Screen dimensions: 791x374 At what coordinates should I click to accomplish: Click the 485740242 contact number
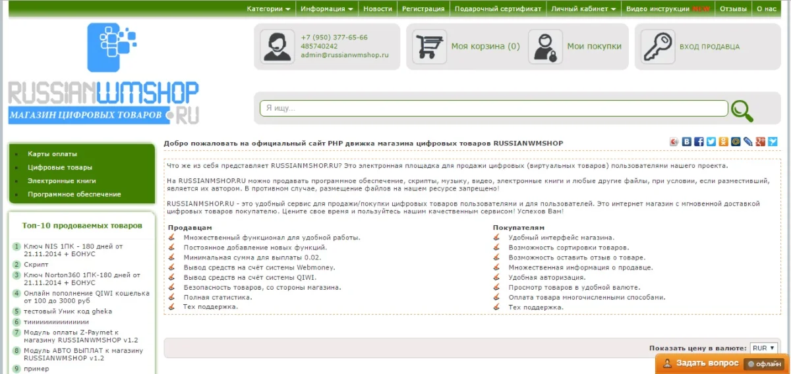click(x=319, y=46)
